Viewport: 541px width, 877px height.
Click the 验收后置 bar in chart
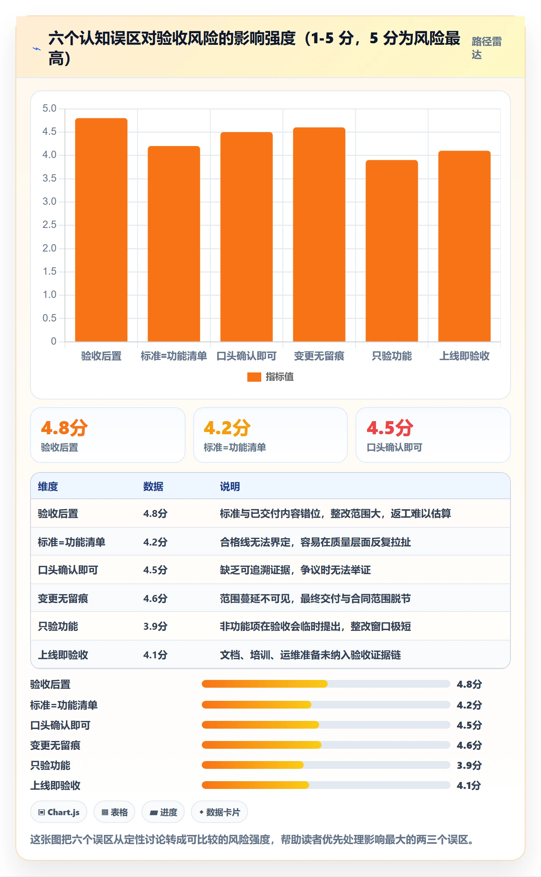[101, 230]
